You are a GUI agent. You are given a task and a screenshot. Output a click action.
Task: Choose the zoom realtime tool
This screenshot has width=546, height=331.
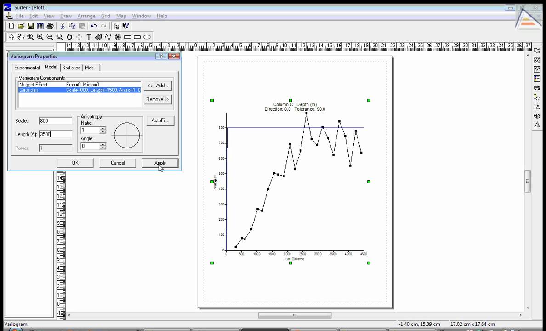[x=31, y=37]
